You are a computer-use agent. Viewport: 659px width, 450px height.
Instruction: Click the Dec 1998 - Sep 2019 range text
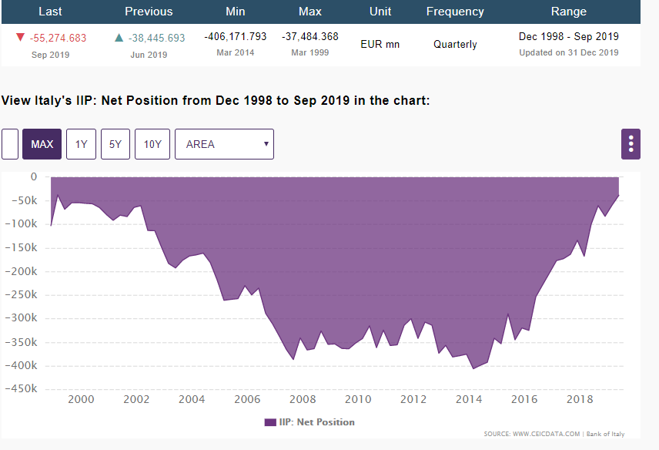coord(568,36)
